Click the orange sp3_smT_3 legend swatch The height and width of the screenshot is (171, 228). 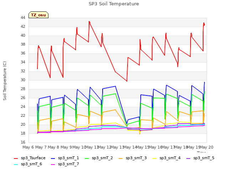pyautogui.click(x=121, y=158)
